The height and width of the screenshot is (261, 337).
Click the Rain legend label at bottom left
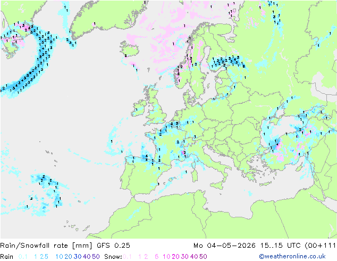(x=7, y=257)
